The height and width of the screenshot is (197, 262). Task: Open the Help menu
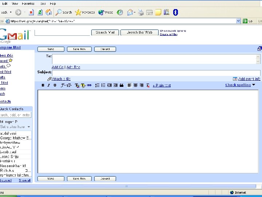click(x=53, y=4)
